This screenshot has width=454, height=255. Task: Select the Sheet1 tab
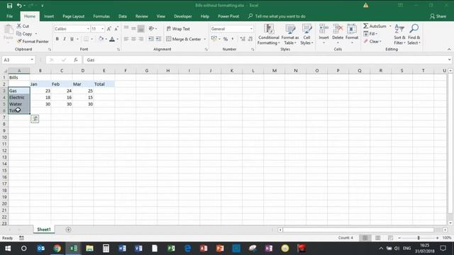tap(44, 229)
